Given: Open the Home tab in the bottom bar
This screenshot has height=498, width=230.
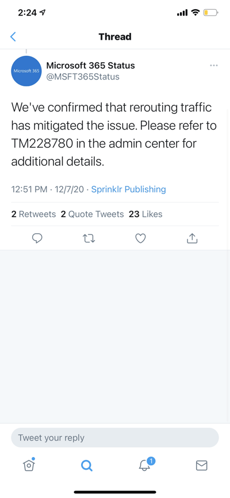Looking at the screenshot, I should 29,465.
